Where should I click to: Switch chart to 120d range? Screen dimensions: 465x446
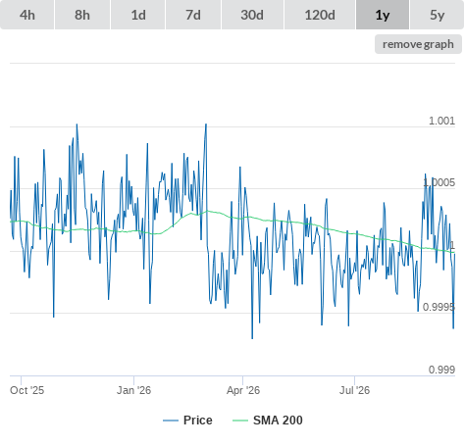tap(320, 15)
